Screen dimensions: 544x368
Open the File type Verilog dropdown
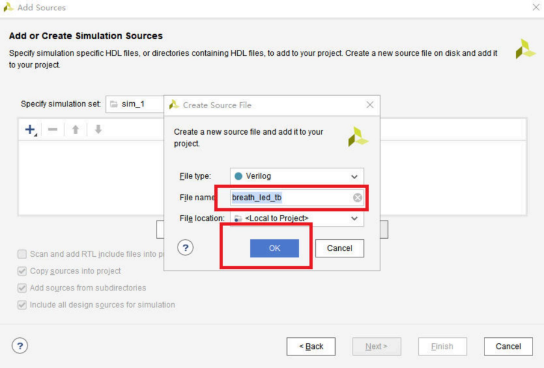pyautogui.click(x=297, y=176)
